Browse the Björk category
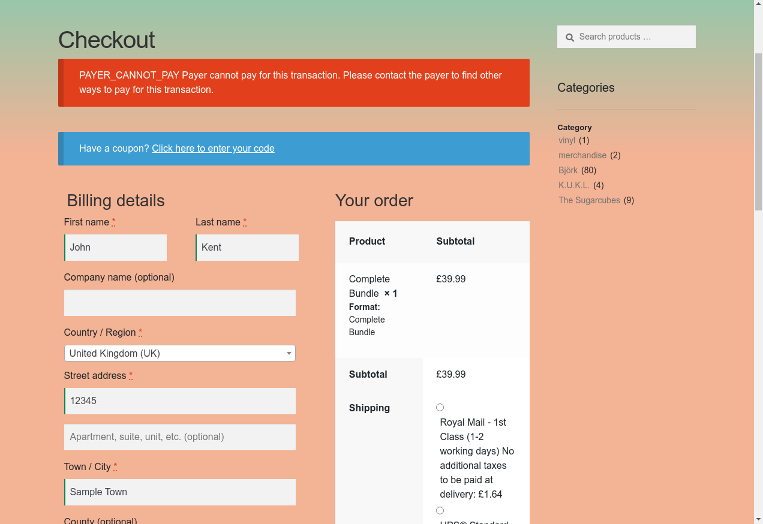Viewport: 763px width, 524px height. tap(568, 170)
